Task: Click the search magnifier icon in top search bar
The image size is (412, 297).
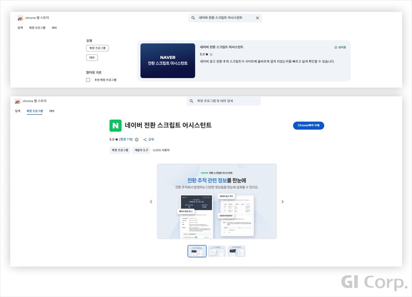Action: pyautogui.click(x=193, y=18)
